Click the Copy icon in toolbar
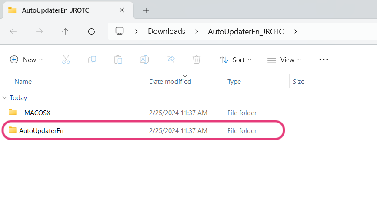Screen dimensions: 377x203 click(x=92, y=60)
